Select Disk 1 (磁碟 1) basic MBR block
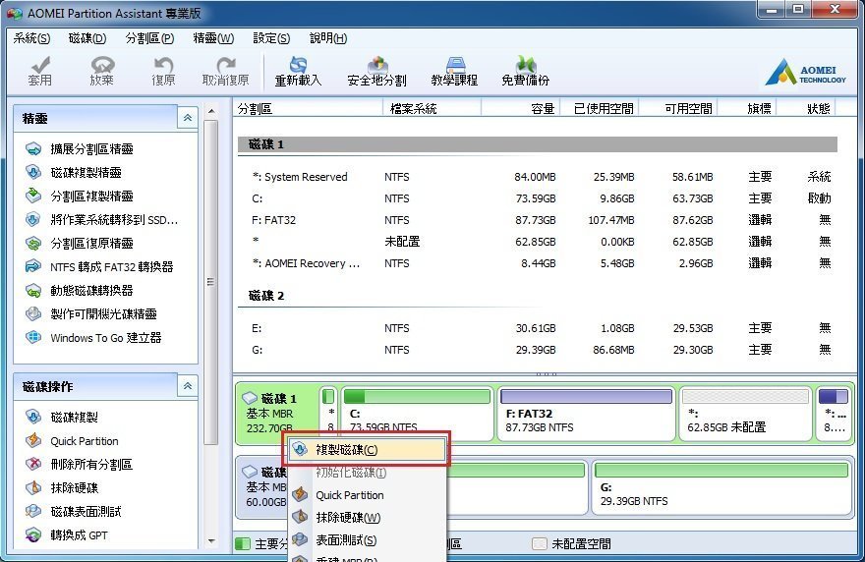Image resolution: width=865 pixels, height=562 pixels. click(278, 413)
